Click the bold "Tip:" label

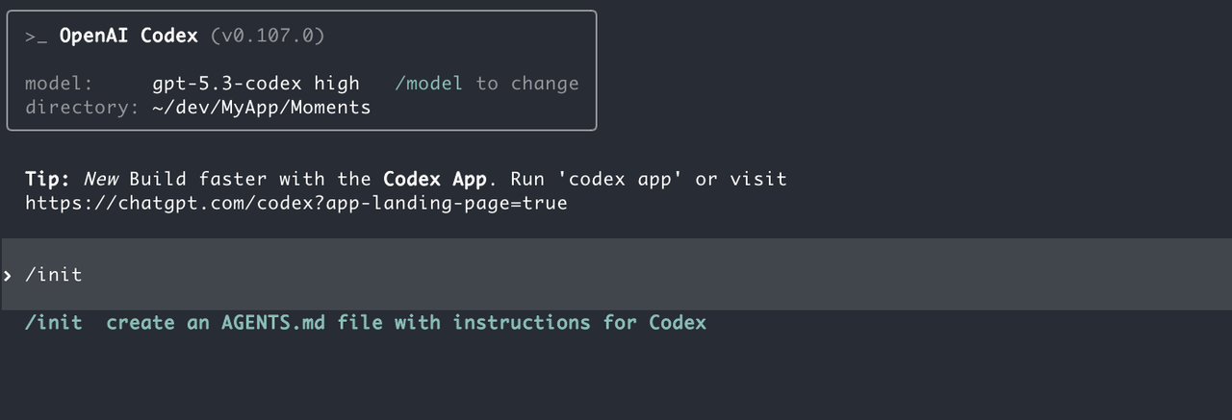tap(48, 180)
